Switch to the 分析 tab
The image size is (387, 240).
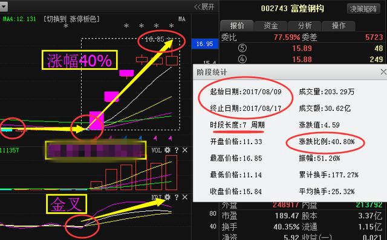[x=305, y=25]
